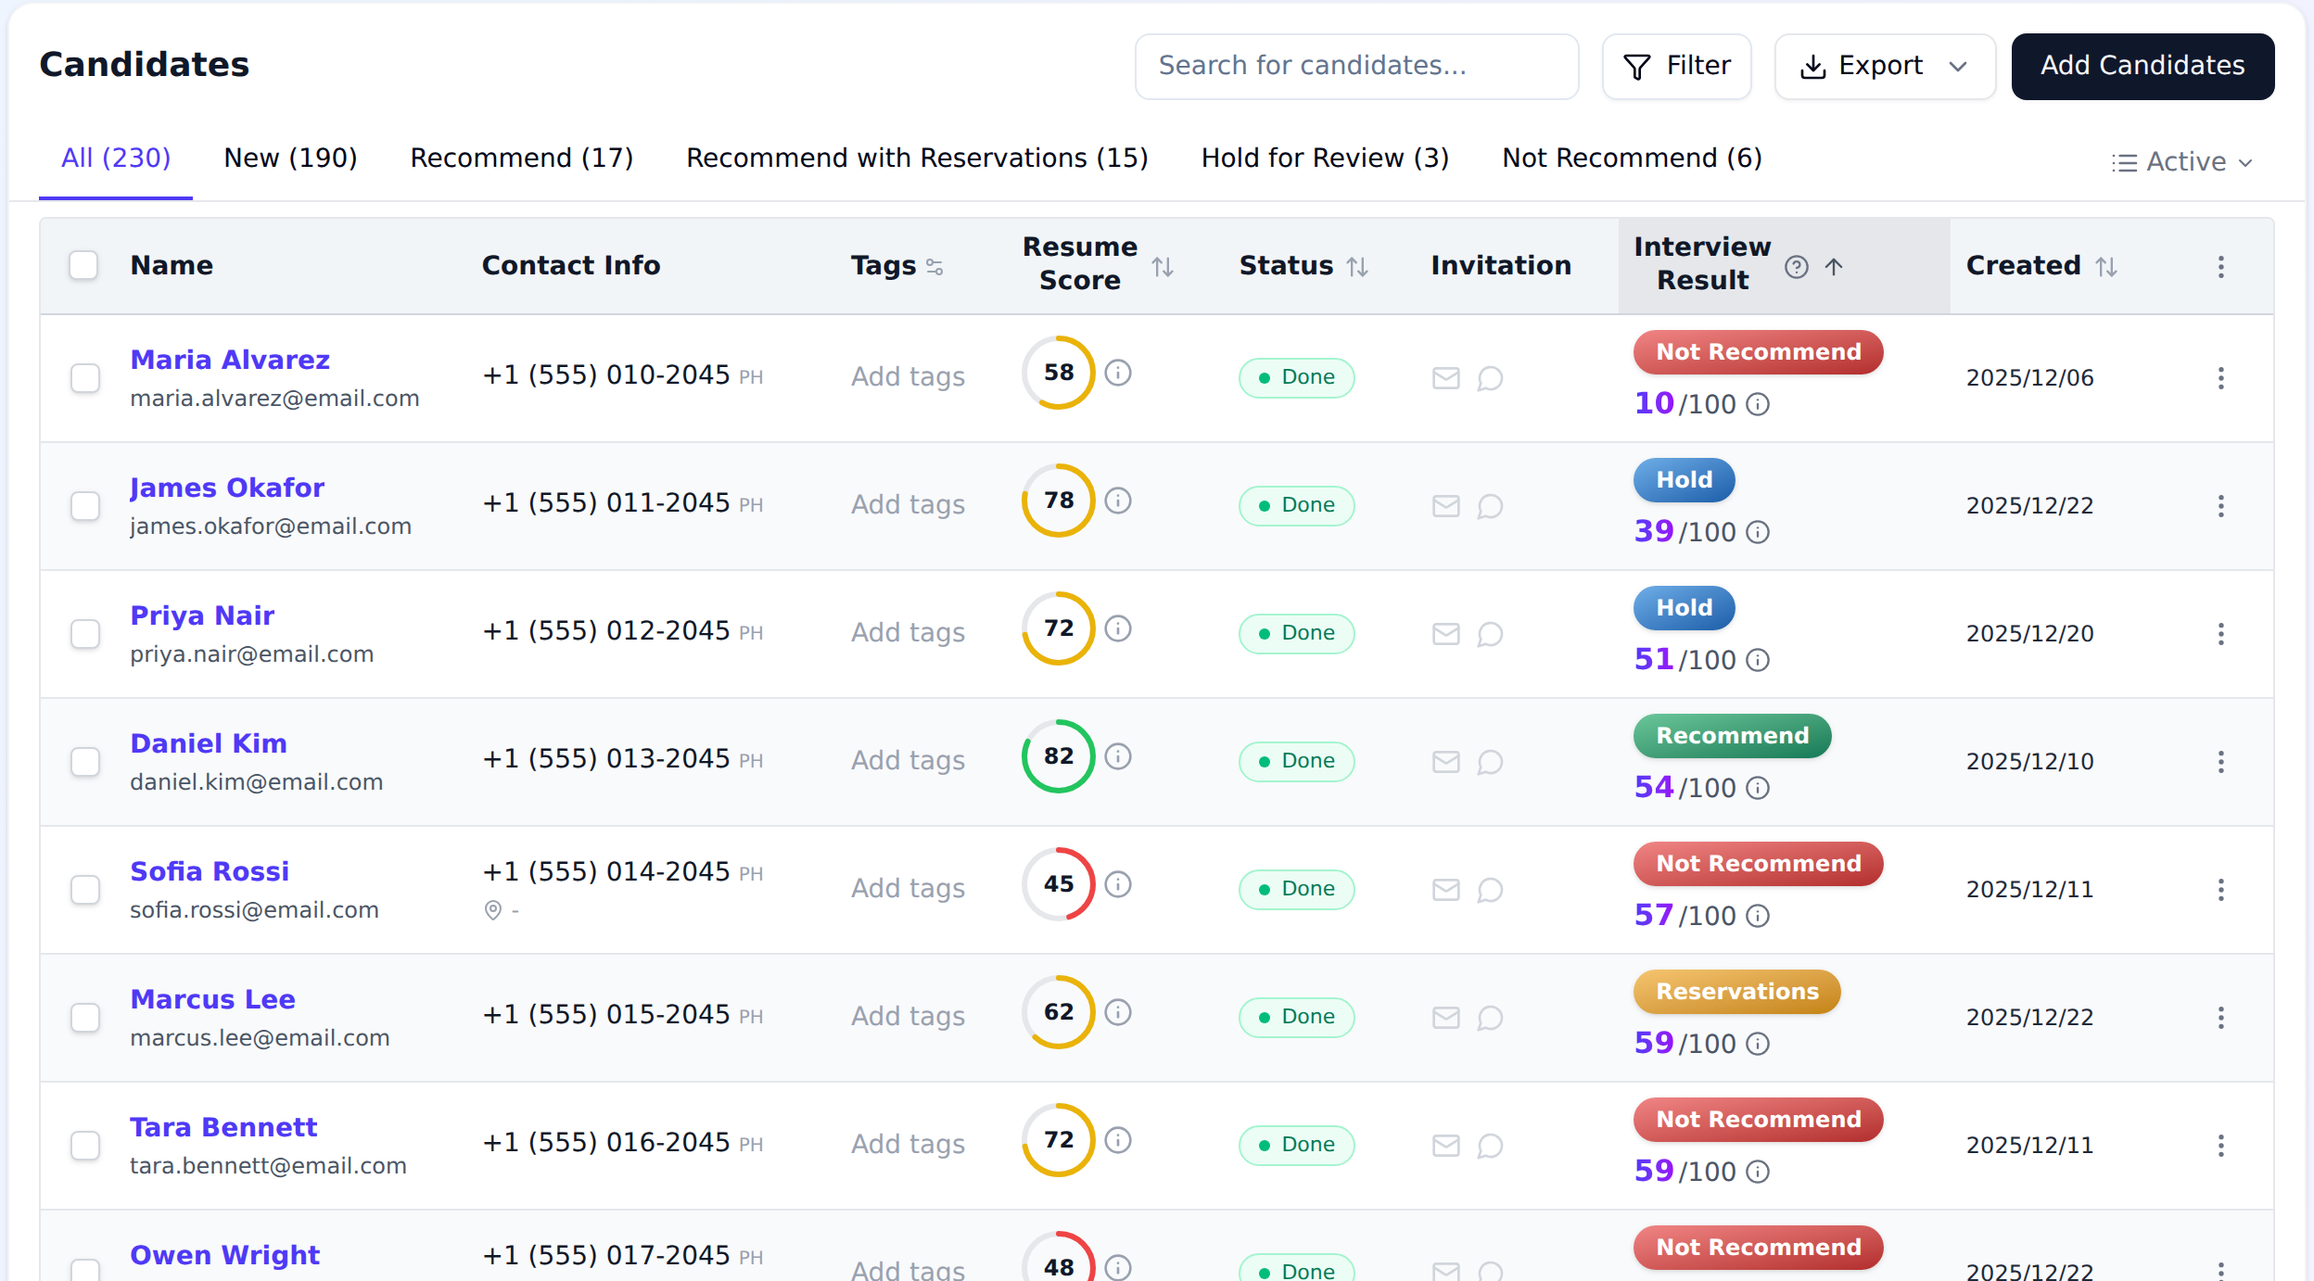Viewport: 2314px width, 1281px height.
Task: Click Maria Alvarez's email invitation icon
Action: [1446, 378]
